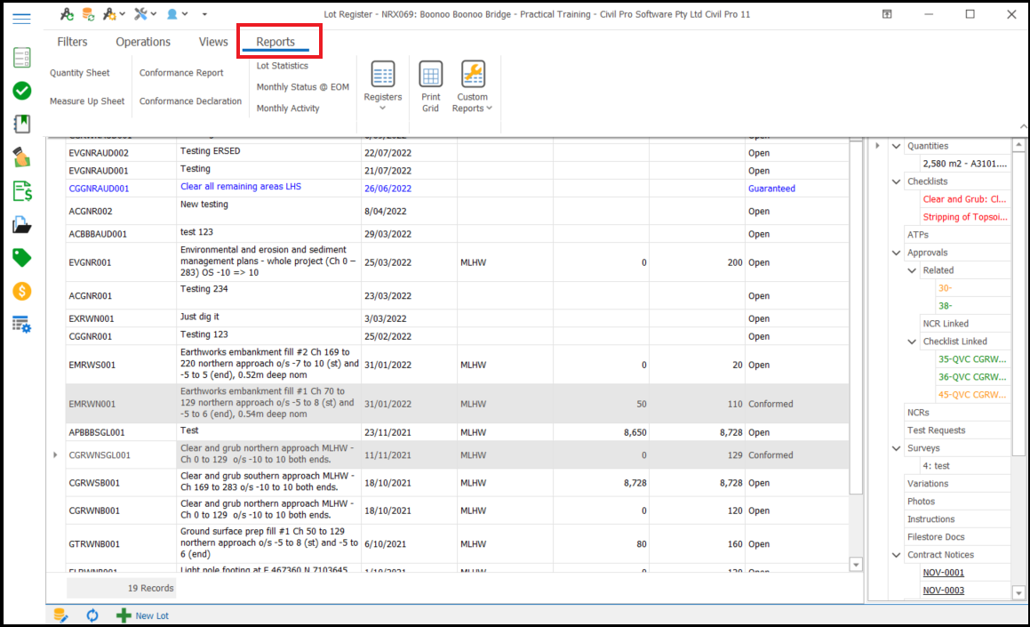Select the orange dollar coin sidebar icon
The image size is (1030, 627).
point(22,291)
